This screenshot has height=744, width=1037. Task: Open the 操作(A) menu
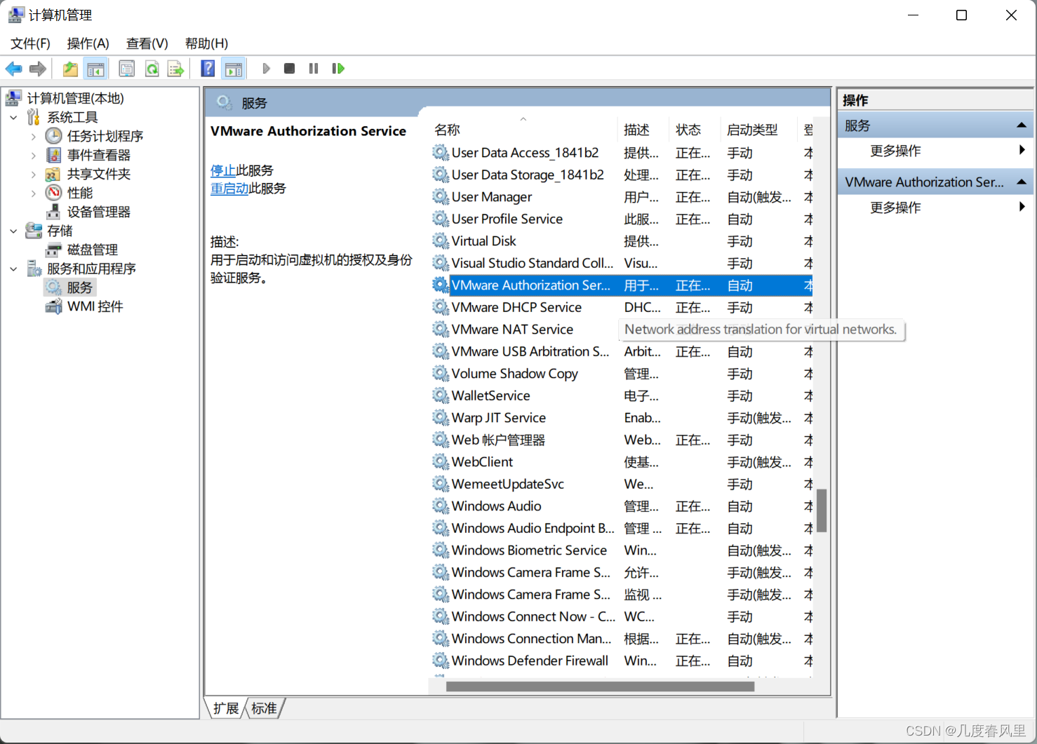(x=88, y=43)
